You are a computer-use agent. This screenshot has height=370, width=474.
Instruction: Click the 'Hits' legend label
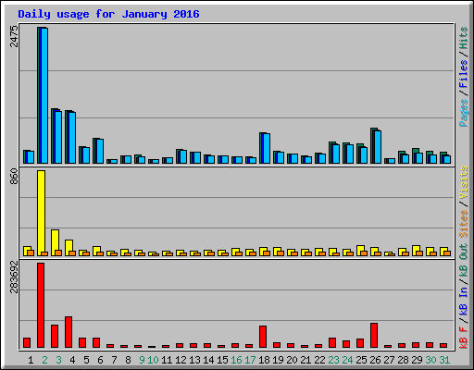[x=463, y=38]
